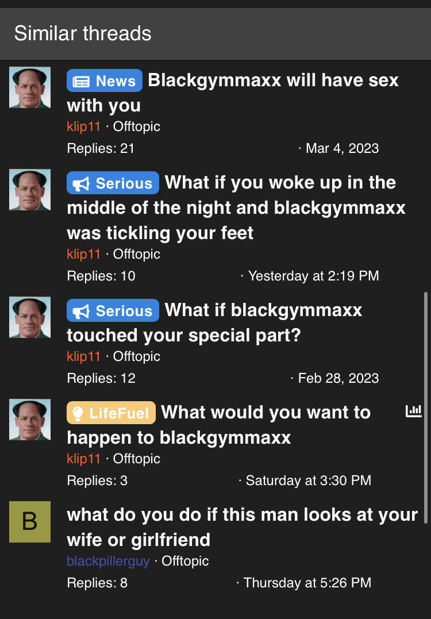Image resolution: width=431 pixels, height=619 pixels.
Task: Visit klip11 profile under the News thread
Action: point(84,126)
